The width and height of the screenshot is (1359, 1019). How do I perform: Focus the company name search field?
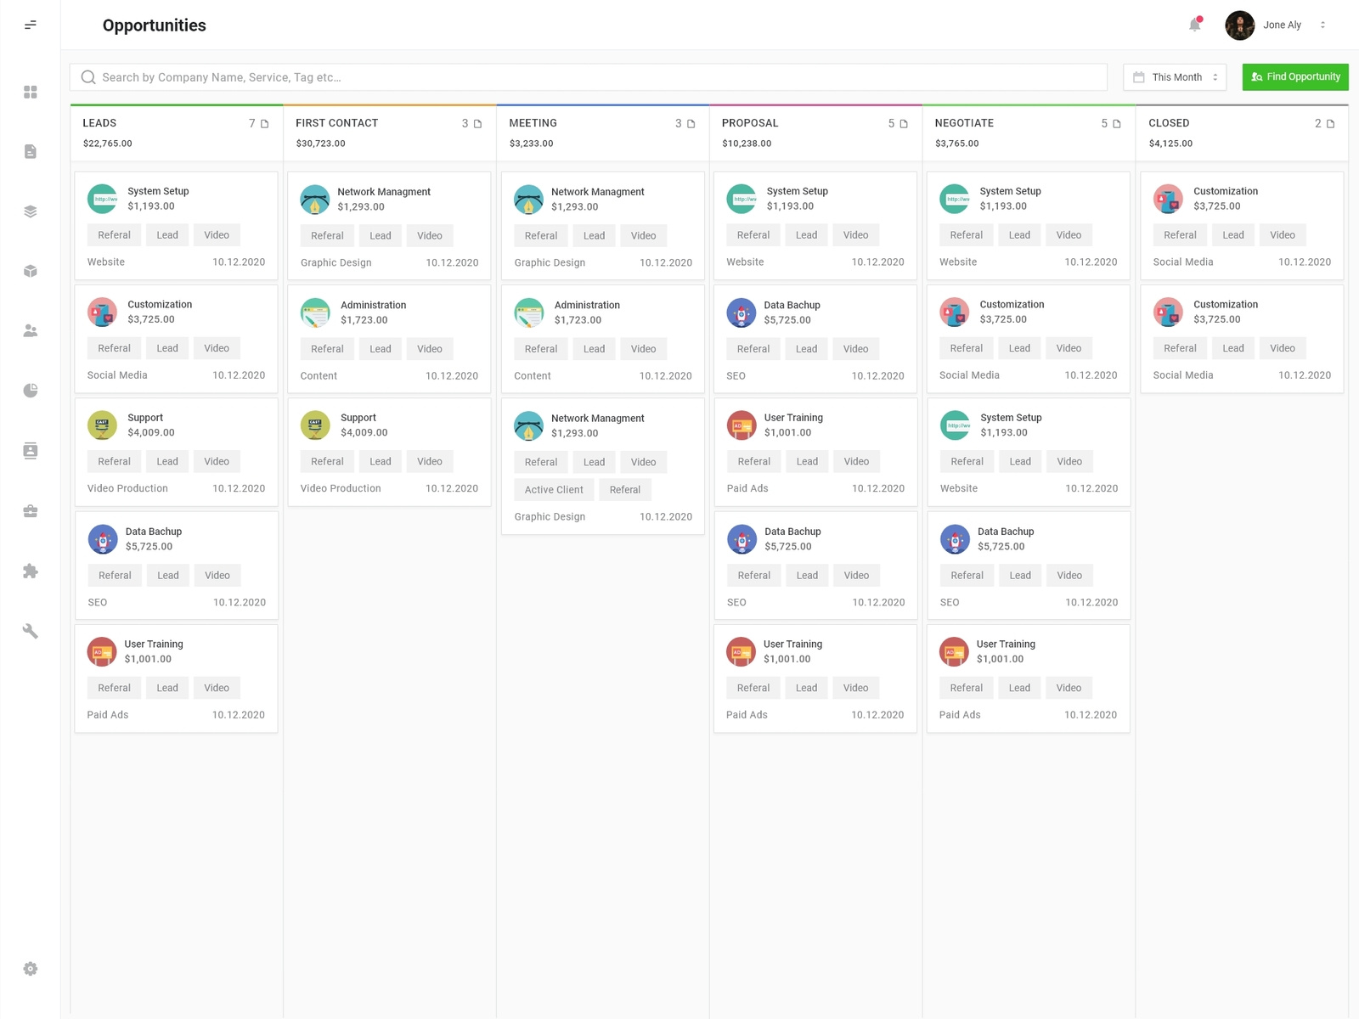coord(588,77)
